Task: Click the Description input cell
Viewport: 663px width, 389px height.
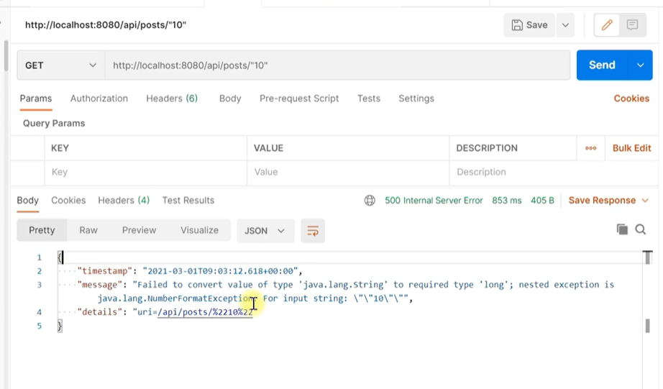Action: (x=553, y=172)
